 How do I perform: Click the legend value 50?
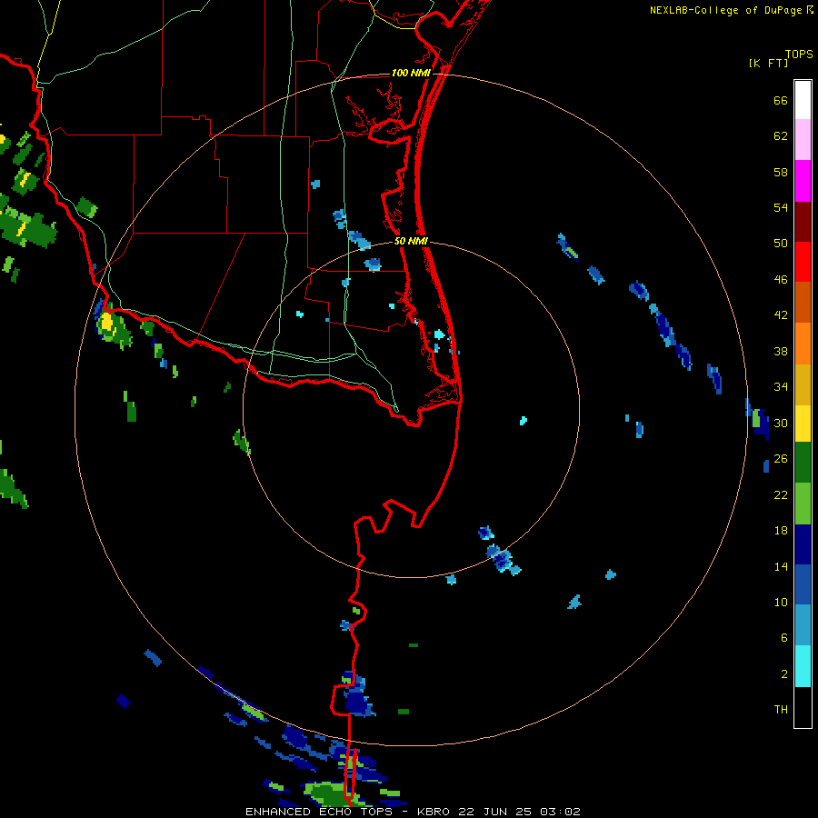[x=781, y=244]
